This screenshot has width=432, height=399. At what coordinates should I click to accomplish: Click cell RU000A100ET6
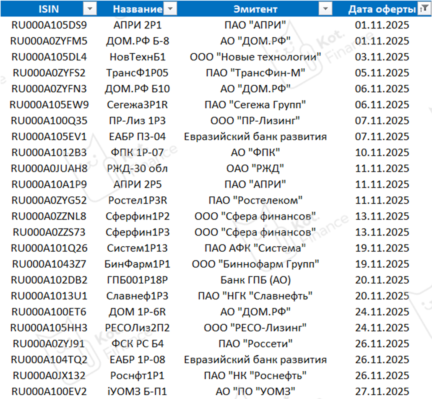(x=49, y=312)
